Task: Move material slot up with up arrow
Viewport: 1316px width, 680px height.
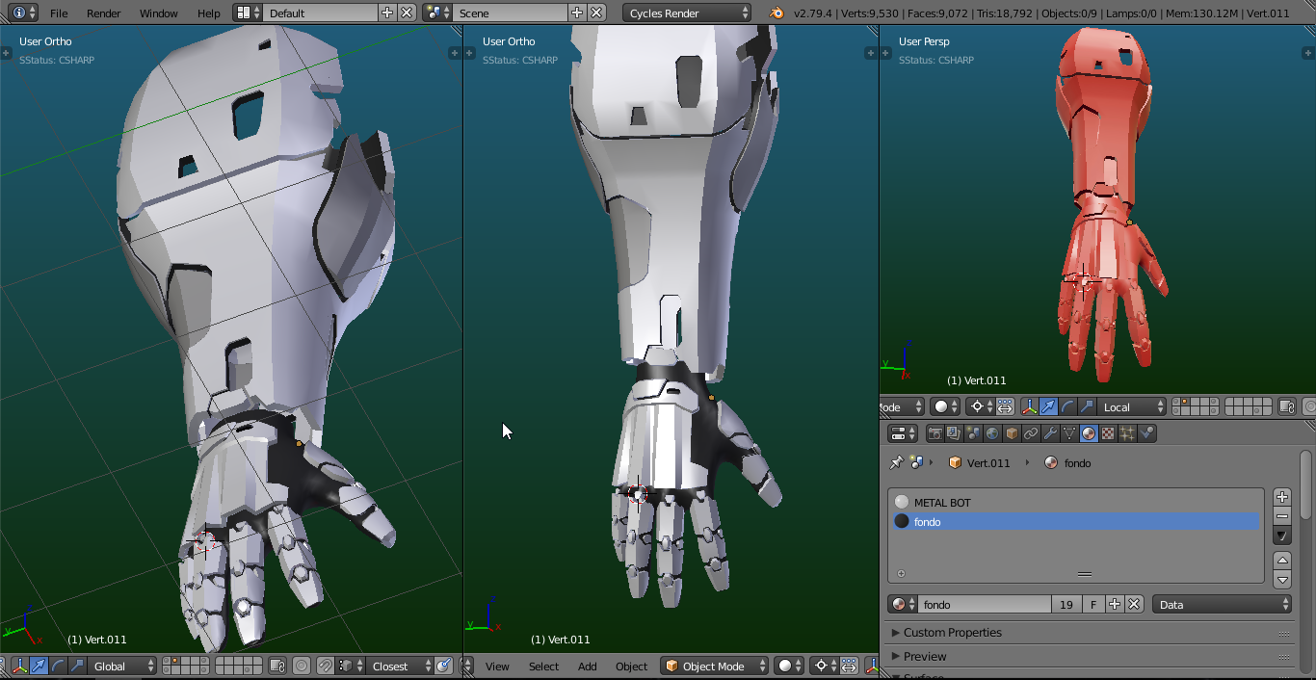Action: pos(1282,560)
